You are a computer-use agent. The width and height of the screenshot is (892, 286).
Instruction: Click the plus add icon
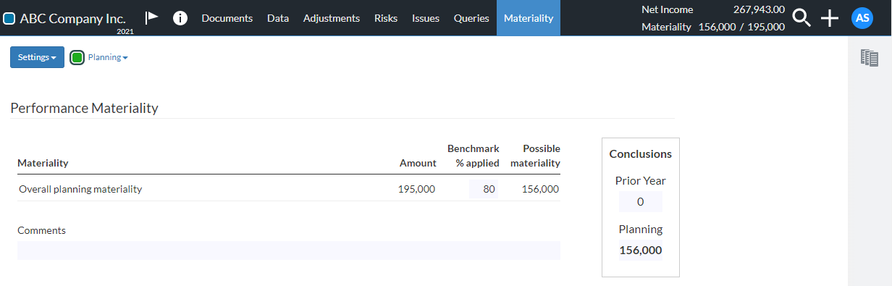(829, 18)
